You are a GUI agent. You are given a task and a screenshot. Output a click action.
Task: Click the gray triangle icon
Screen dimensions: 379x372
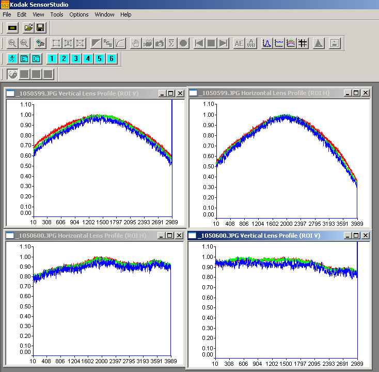coord(319,43)
